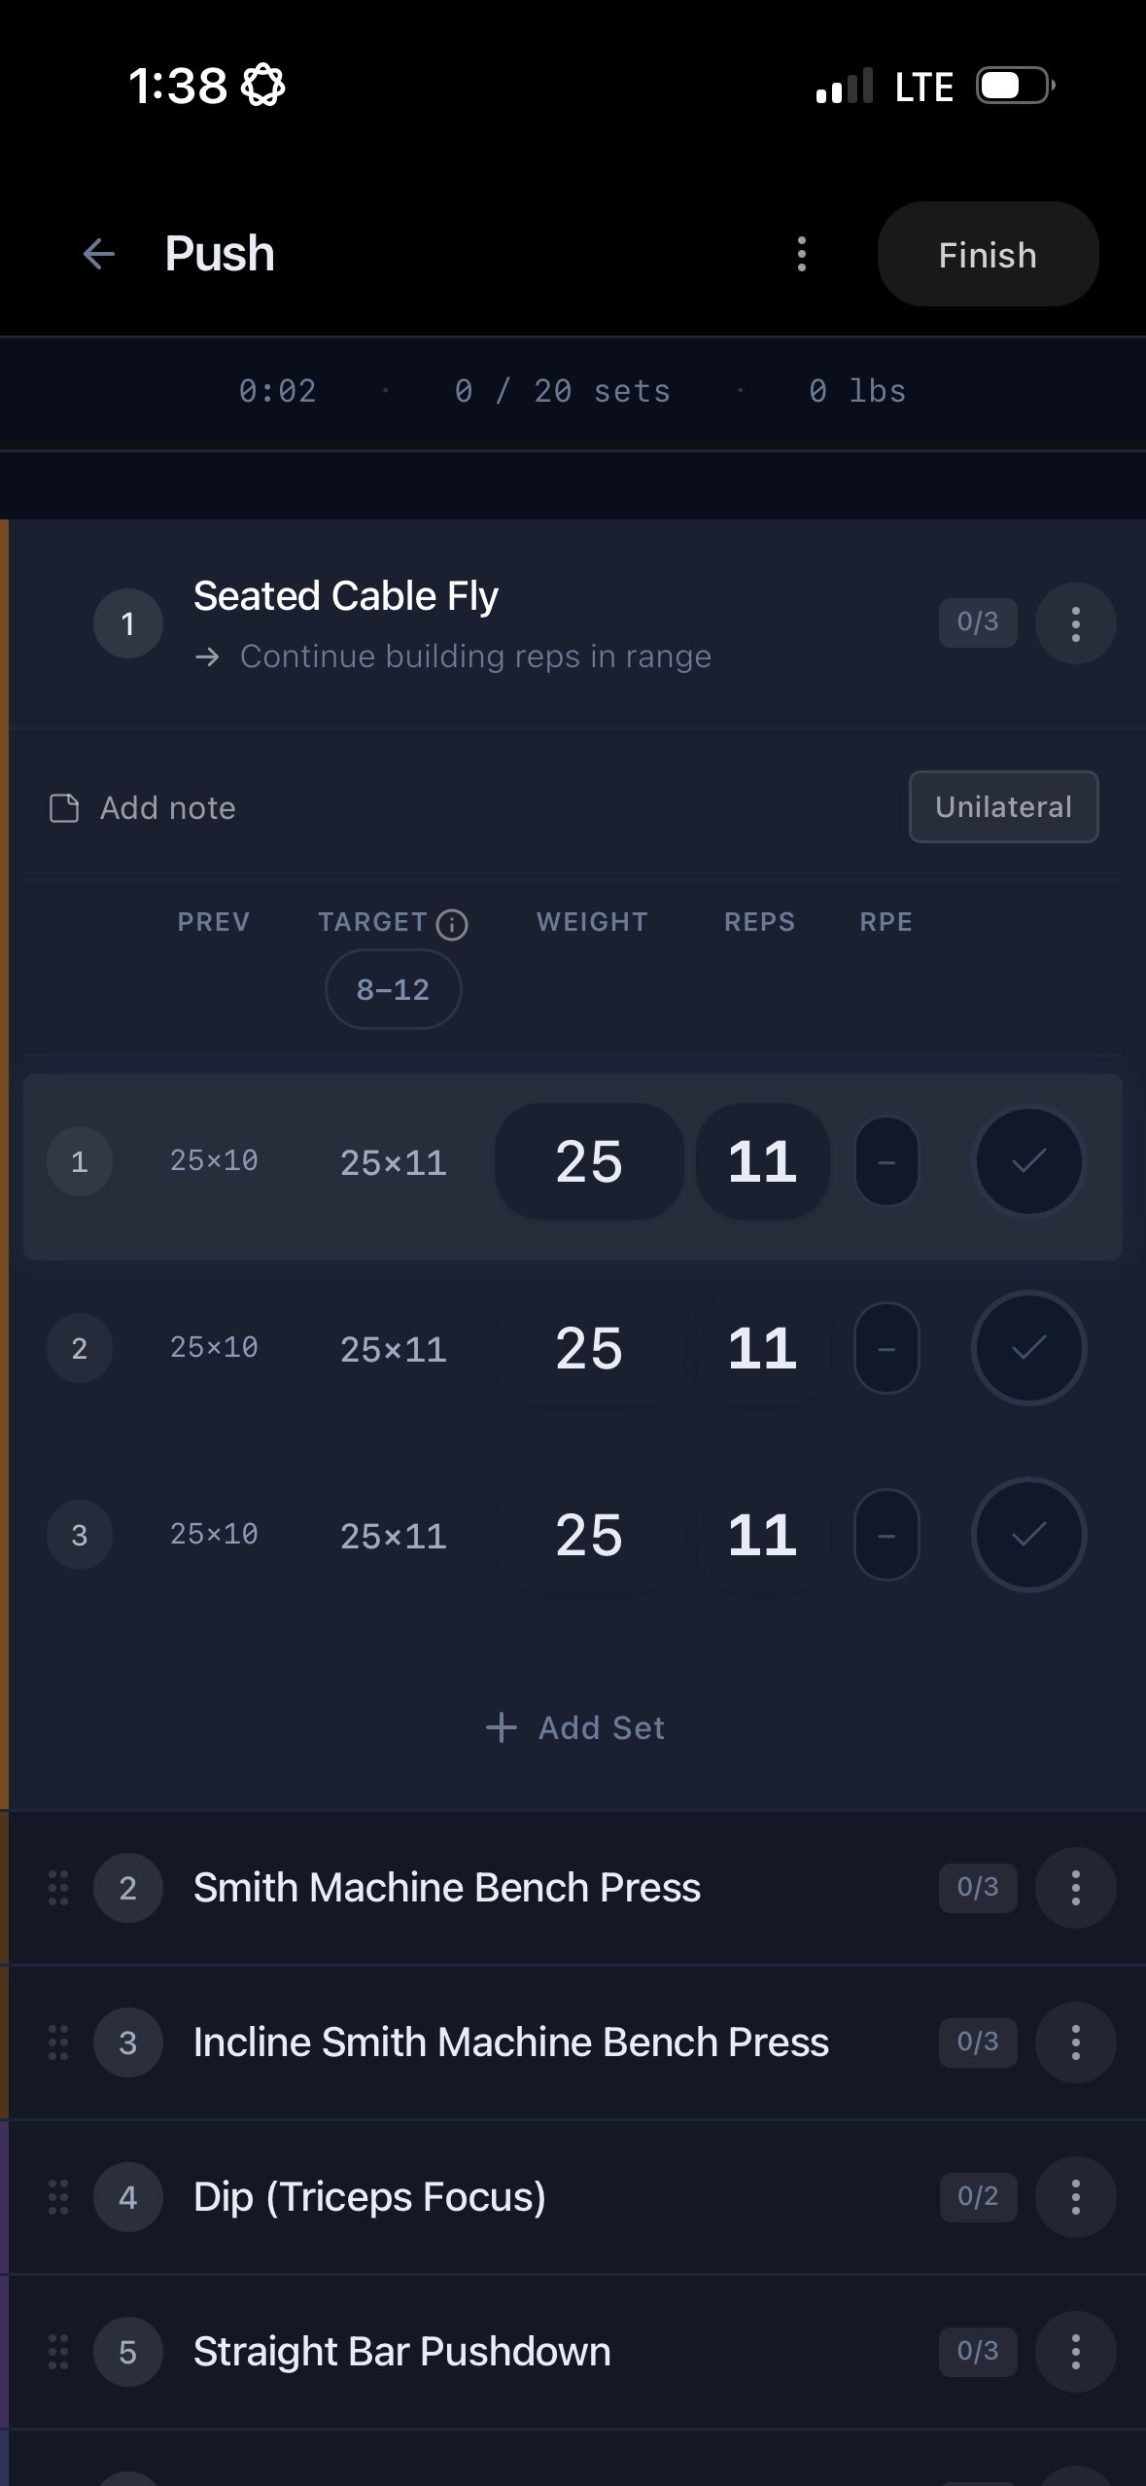Open RPE selector for set 1
1146x2486 pixels.
886,1161
